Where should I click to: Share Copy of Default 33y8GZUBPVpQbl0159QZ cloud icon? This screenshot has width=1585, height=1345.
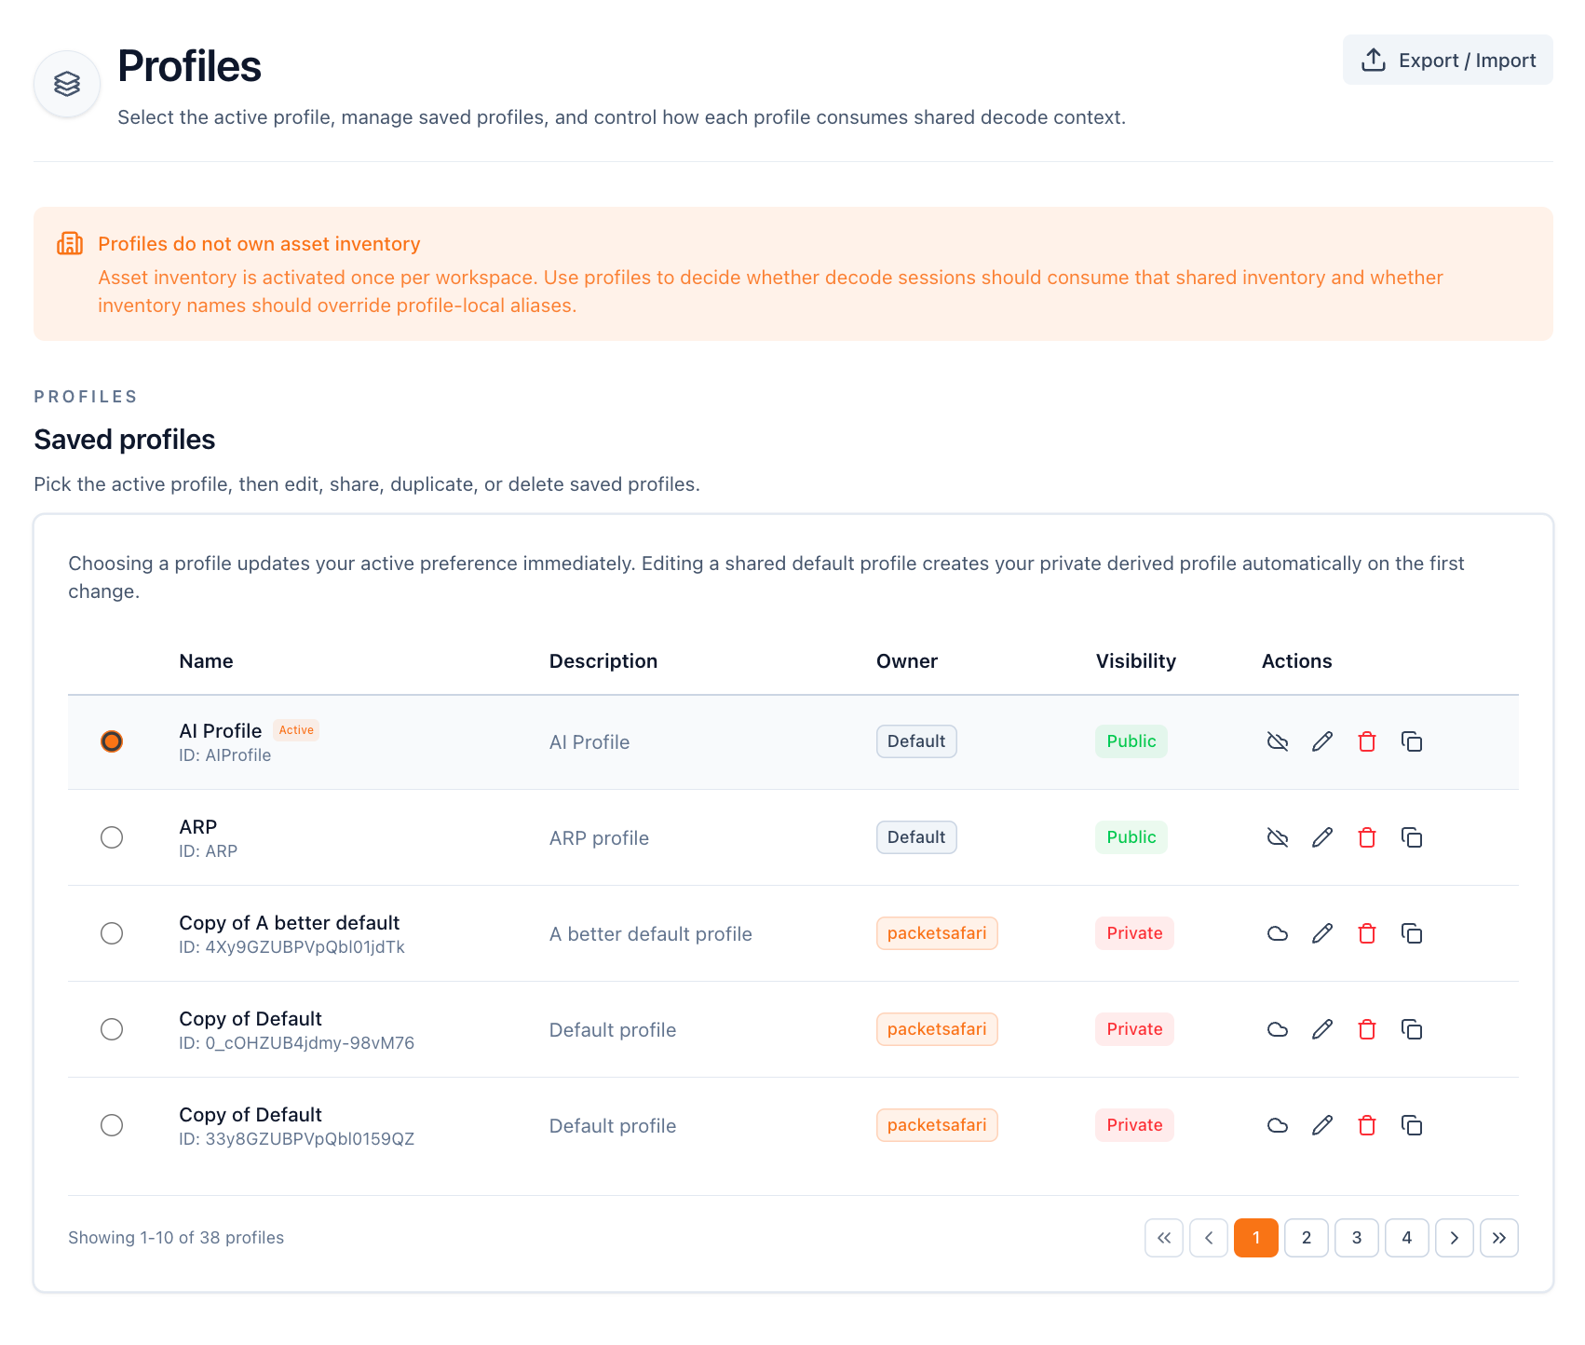[1278, 1125]
